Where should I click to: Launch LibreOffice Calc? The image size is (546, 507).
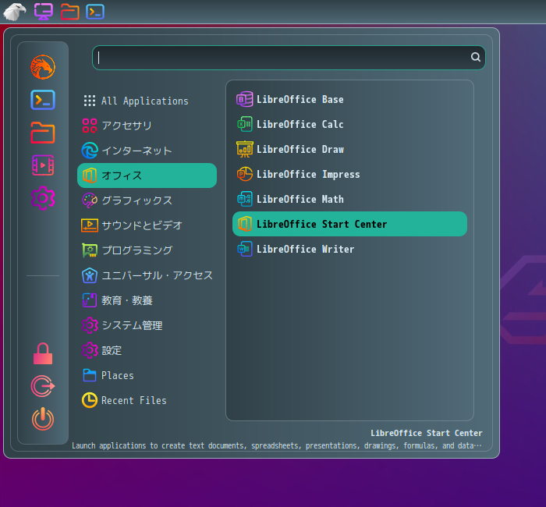pyautogui.click(x=349, y=124)
